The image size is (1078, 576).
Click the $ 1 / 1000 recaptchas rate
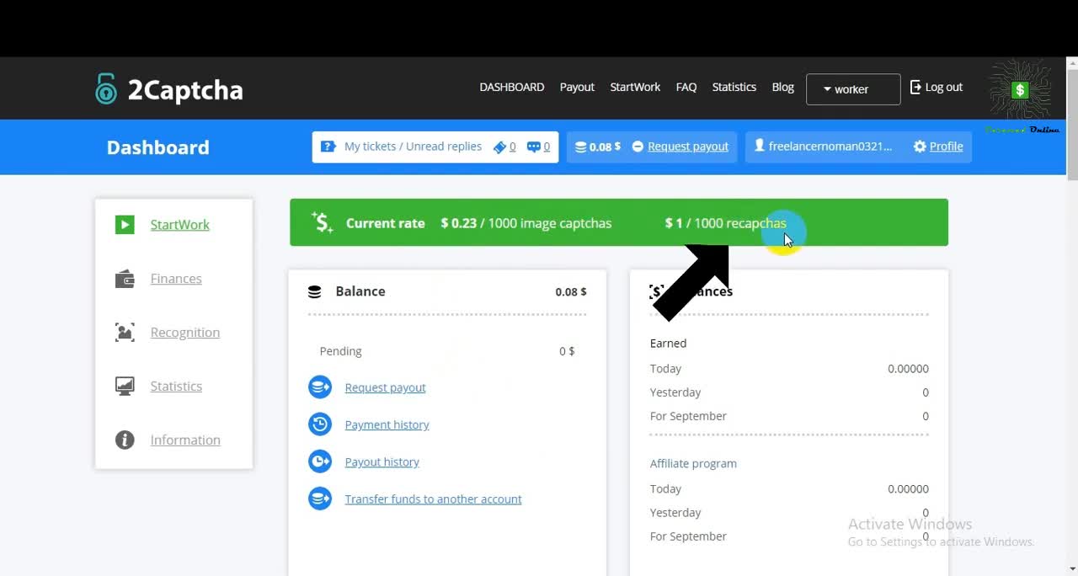(725, 223)
